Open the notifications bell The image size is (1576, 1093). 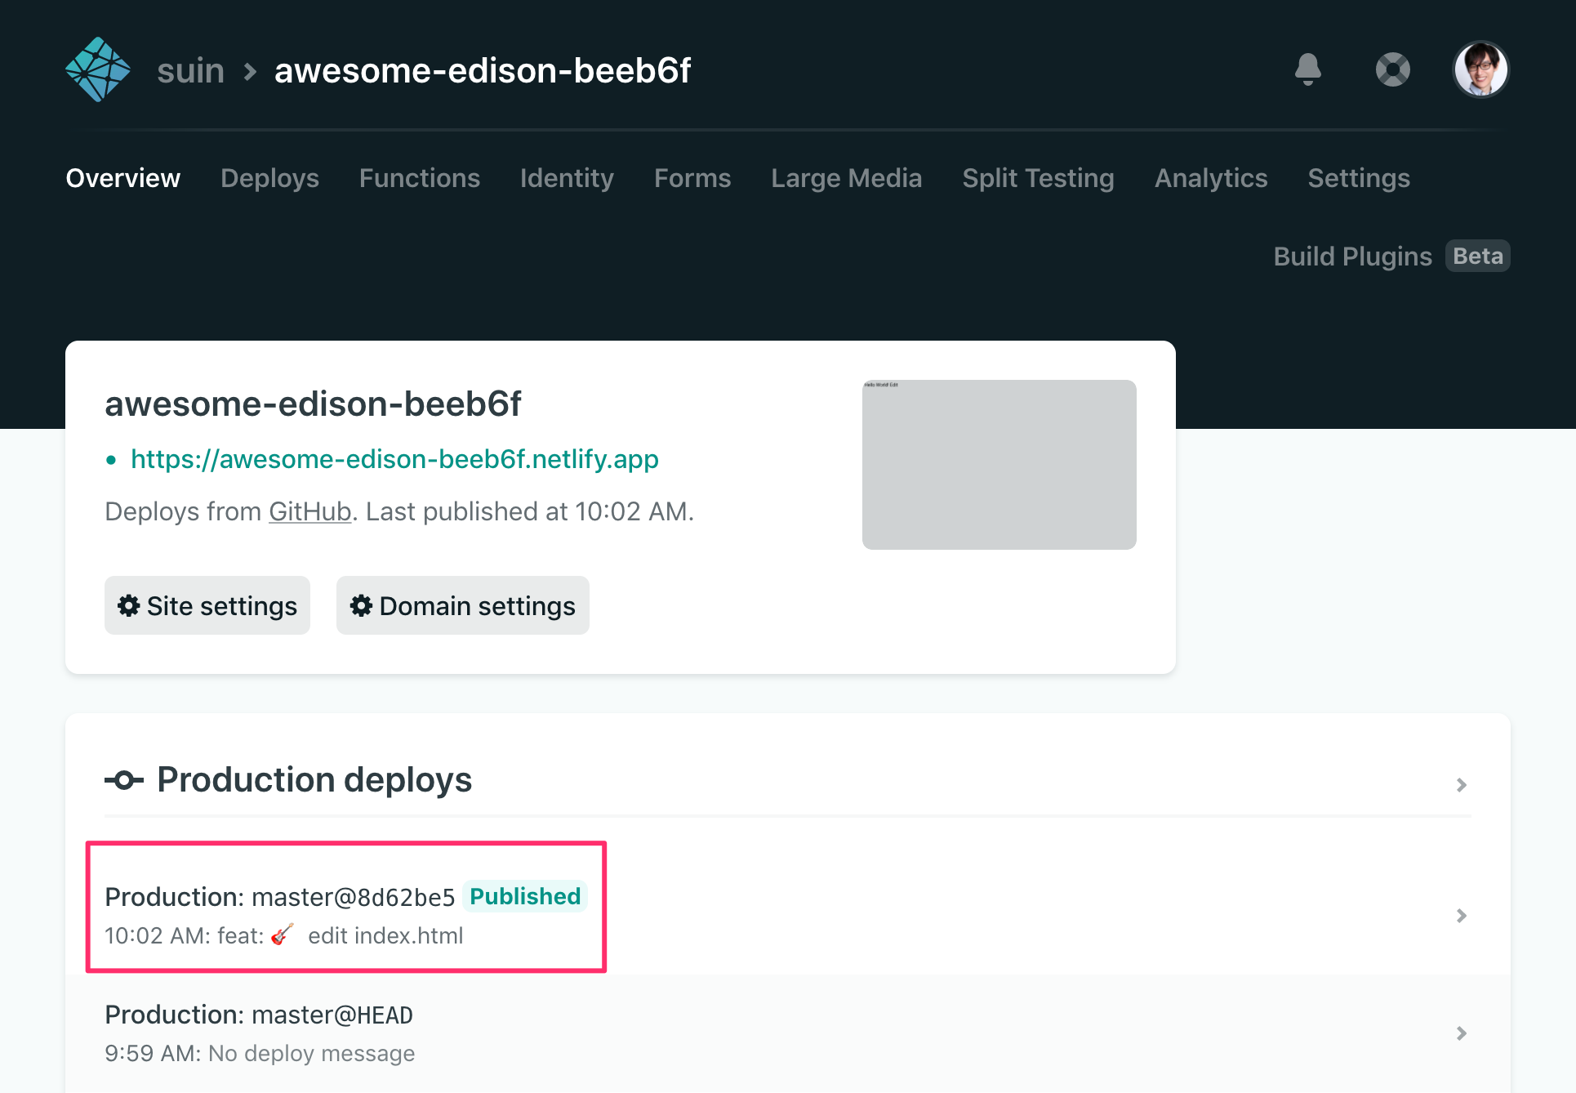[x=1308, y=69]
